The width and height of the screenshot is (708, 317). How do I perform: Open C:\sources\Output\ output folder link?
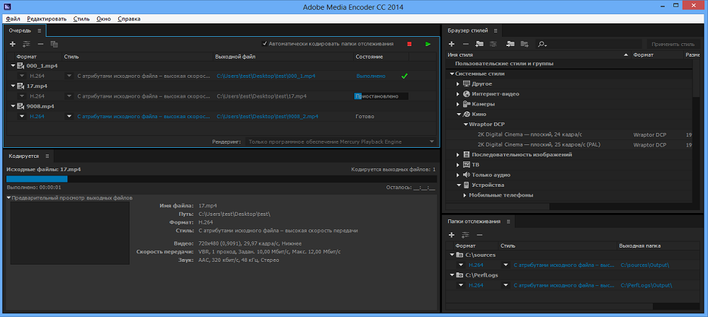pyautogui.click(x=645, y=265)
